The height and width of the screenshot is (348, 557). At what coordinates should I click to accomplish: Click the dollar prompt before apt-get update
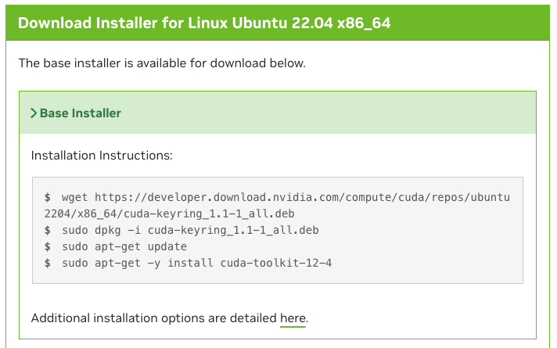click(47, 246)
